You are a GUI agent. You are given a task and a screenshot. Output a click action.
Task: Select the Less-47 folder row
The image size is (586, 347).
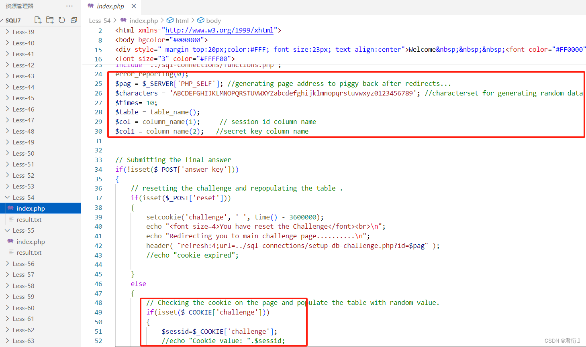pos(41,120)
